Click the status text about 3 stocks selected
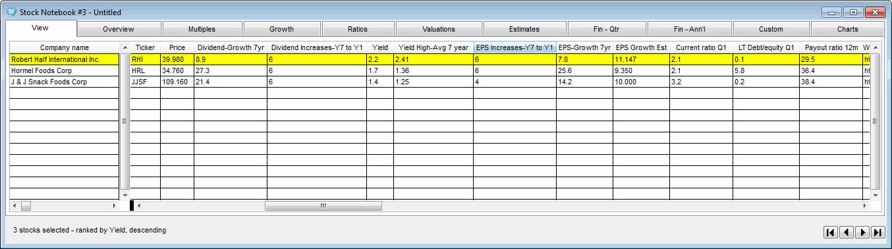This screenshot has height=249, width=892. pos(90,230)
